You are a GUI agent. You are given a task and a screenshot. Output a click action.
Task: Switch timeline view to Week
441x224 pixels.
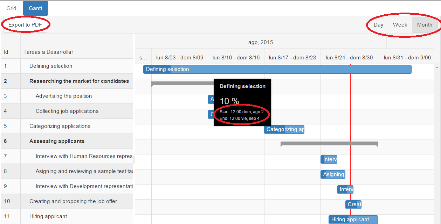(400, 25)
